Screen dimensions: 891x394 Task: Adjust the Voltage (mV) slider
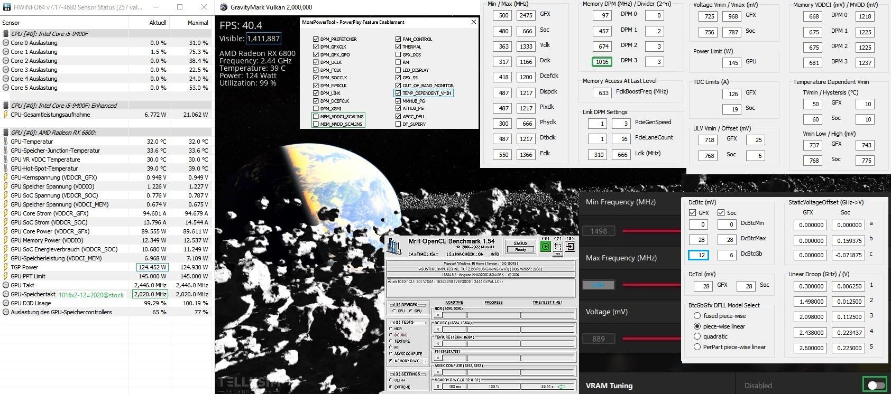[x=651, y=339]
